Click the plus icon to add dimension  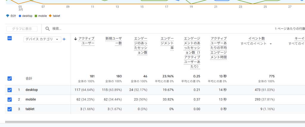pos(64,39)
